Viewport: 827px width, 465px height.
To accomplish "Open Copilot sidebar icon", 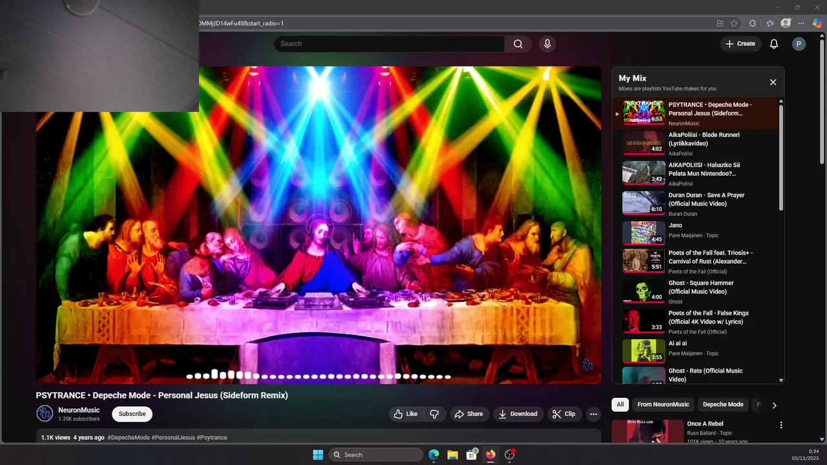I will point(817,23).
